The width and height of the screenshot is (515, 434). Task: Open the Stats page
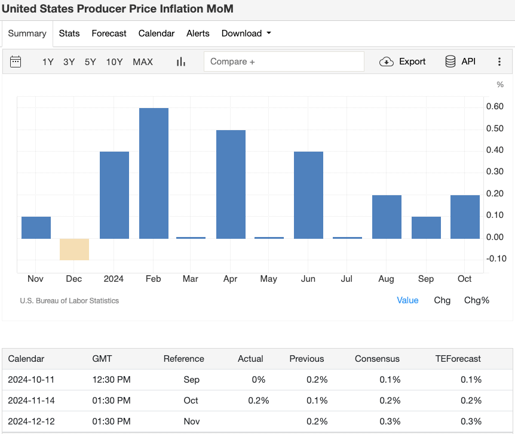tap(69, 33)
